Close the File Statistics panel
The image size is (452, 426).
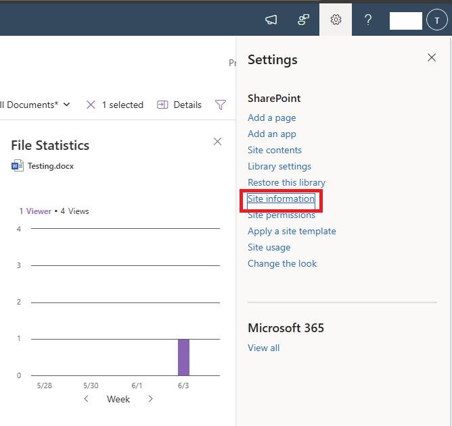click(217, 141)
